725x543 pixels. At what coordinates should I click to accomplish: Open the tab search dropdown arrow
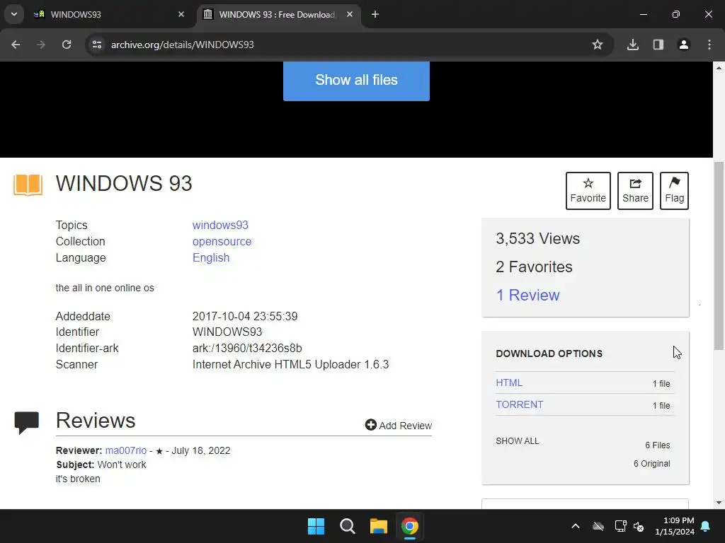click(14, 14)
